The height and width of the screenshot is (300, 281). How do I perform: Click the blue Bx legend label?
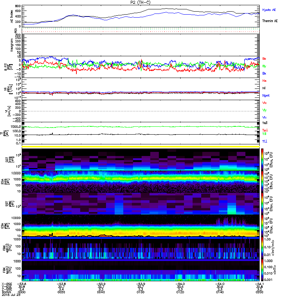click(264, 73)
